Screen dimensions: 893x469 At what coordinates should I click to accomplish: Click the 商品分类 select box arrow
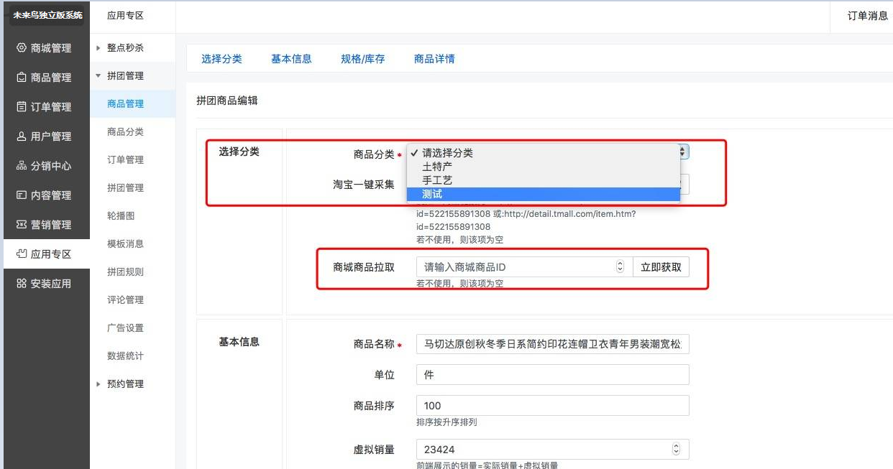683,152
